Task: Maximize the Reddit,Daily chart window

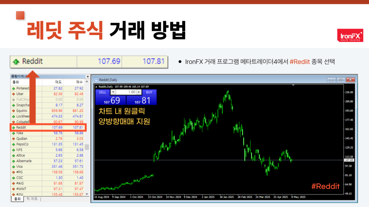Action: [341, 80]
